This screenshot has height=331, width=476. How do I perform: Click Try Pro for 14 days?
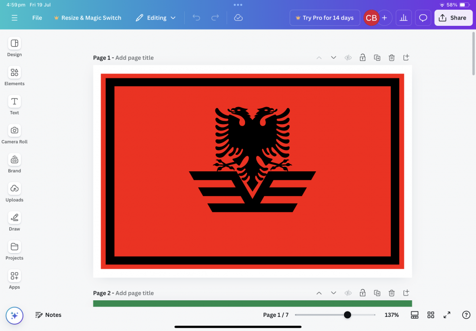point(325,18)
